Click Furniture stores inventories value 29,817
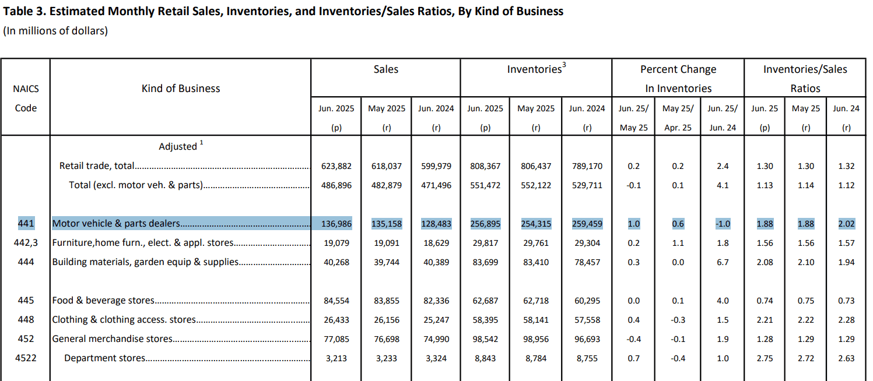873x381 pixels. [485, 243]
